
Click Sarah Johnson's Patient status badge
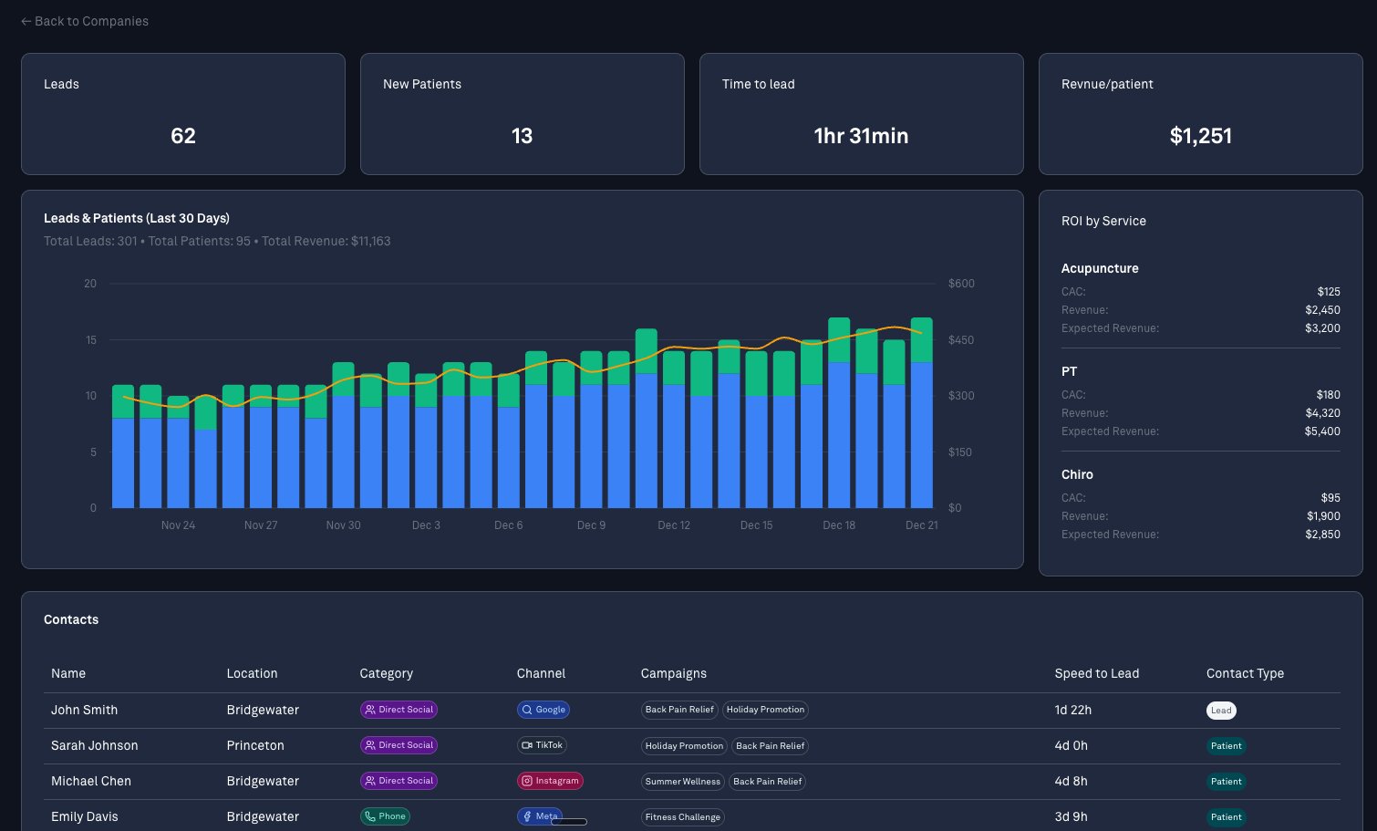1226,746
